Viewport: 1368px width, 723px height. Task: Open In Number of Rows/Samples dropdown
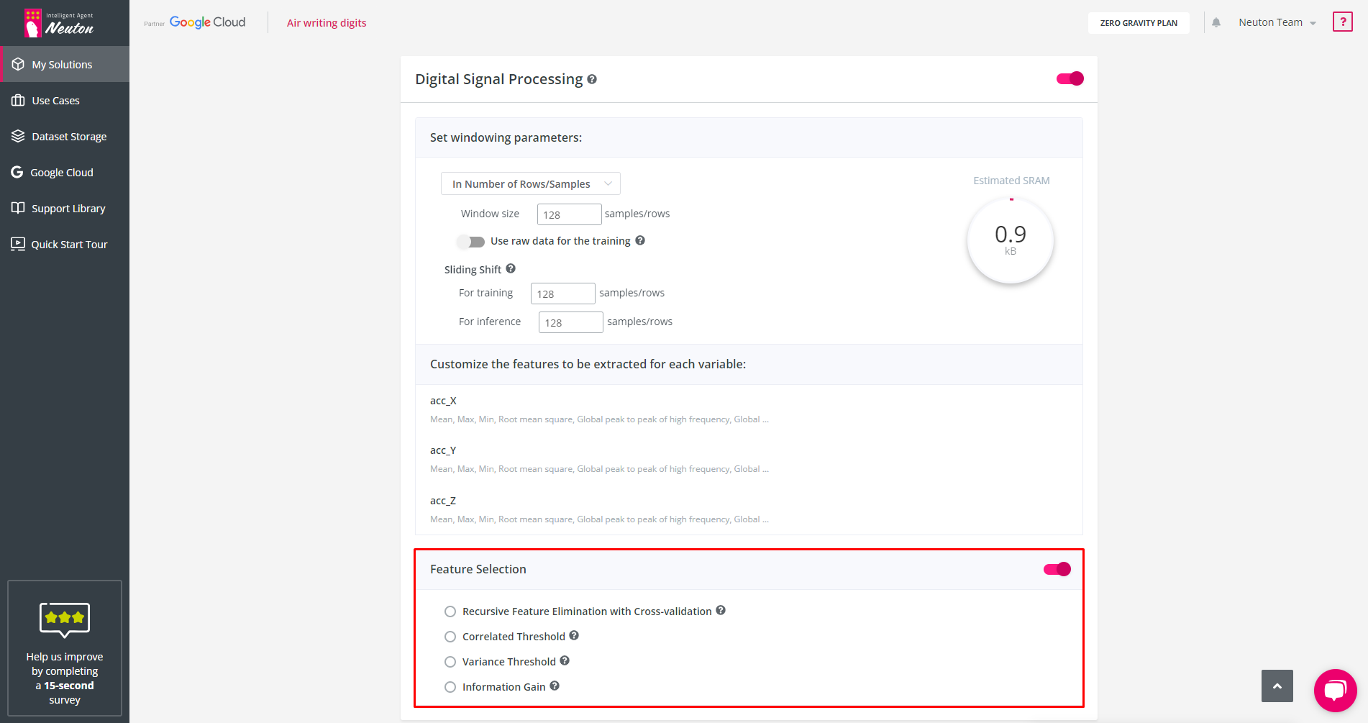coord(531,183)
